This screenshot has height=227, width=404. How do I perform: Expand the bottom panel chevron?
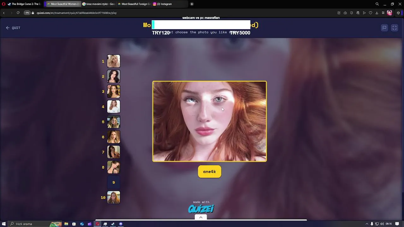tap(201, 217)
